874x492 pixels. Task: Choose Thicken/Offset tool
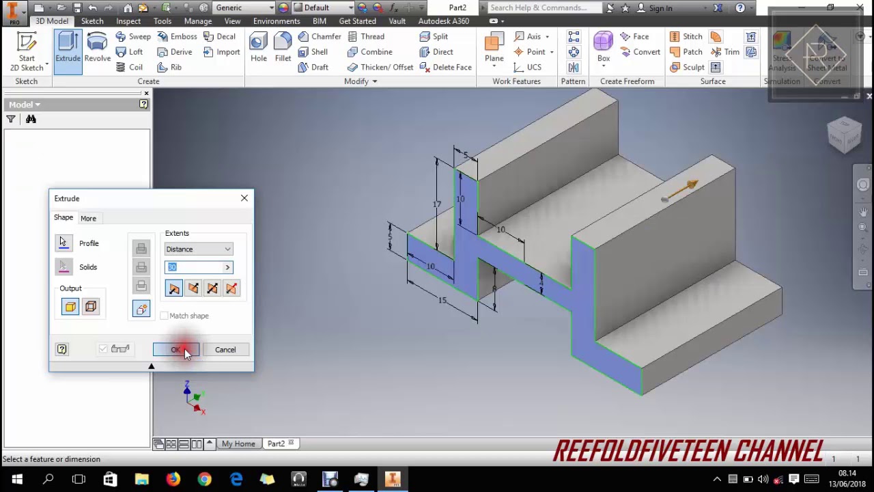coord(380,67)
